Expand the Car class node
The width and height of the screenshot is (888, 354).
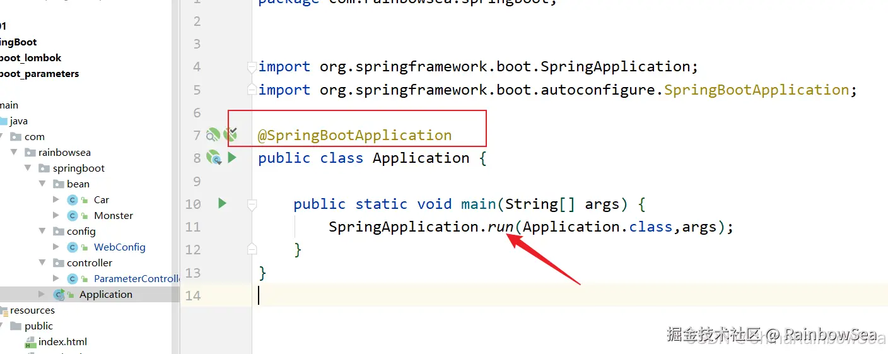56,199
